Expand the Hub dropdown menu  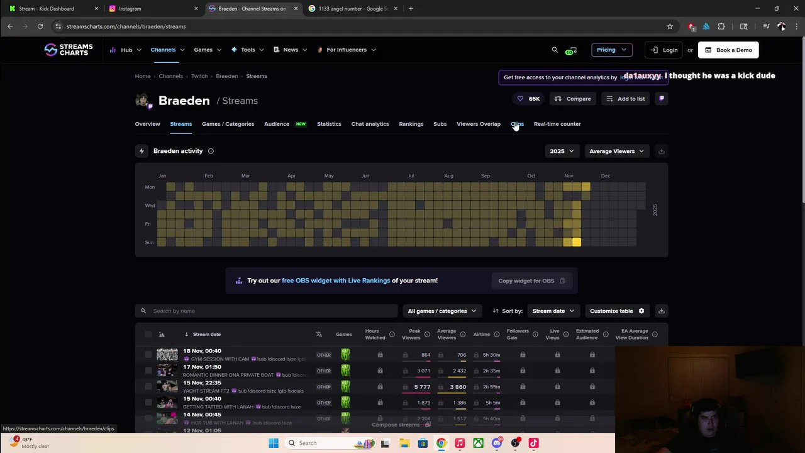126,50
